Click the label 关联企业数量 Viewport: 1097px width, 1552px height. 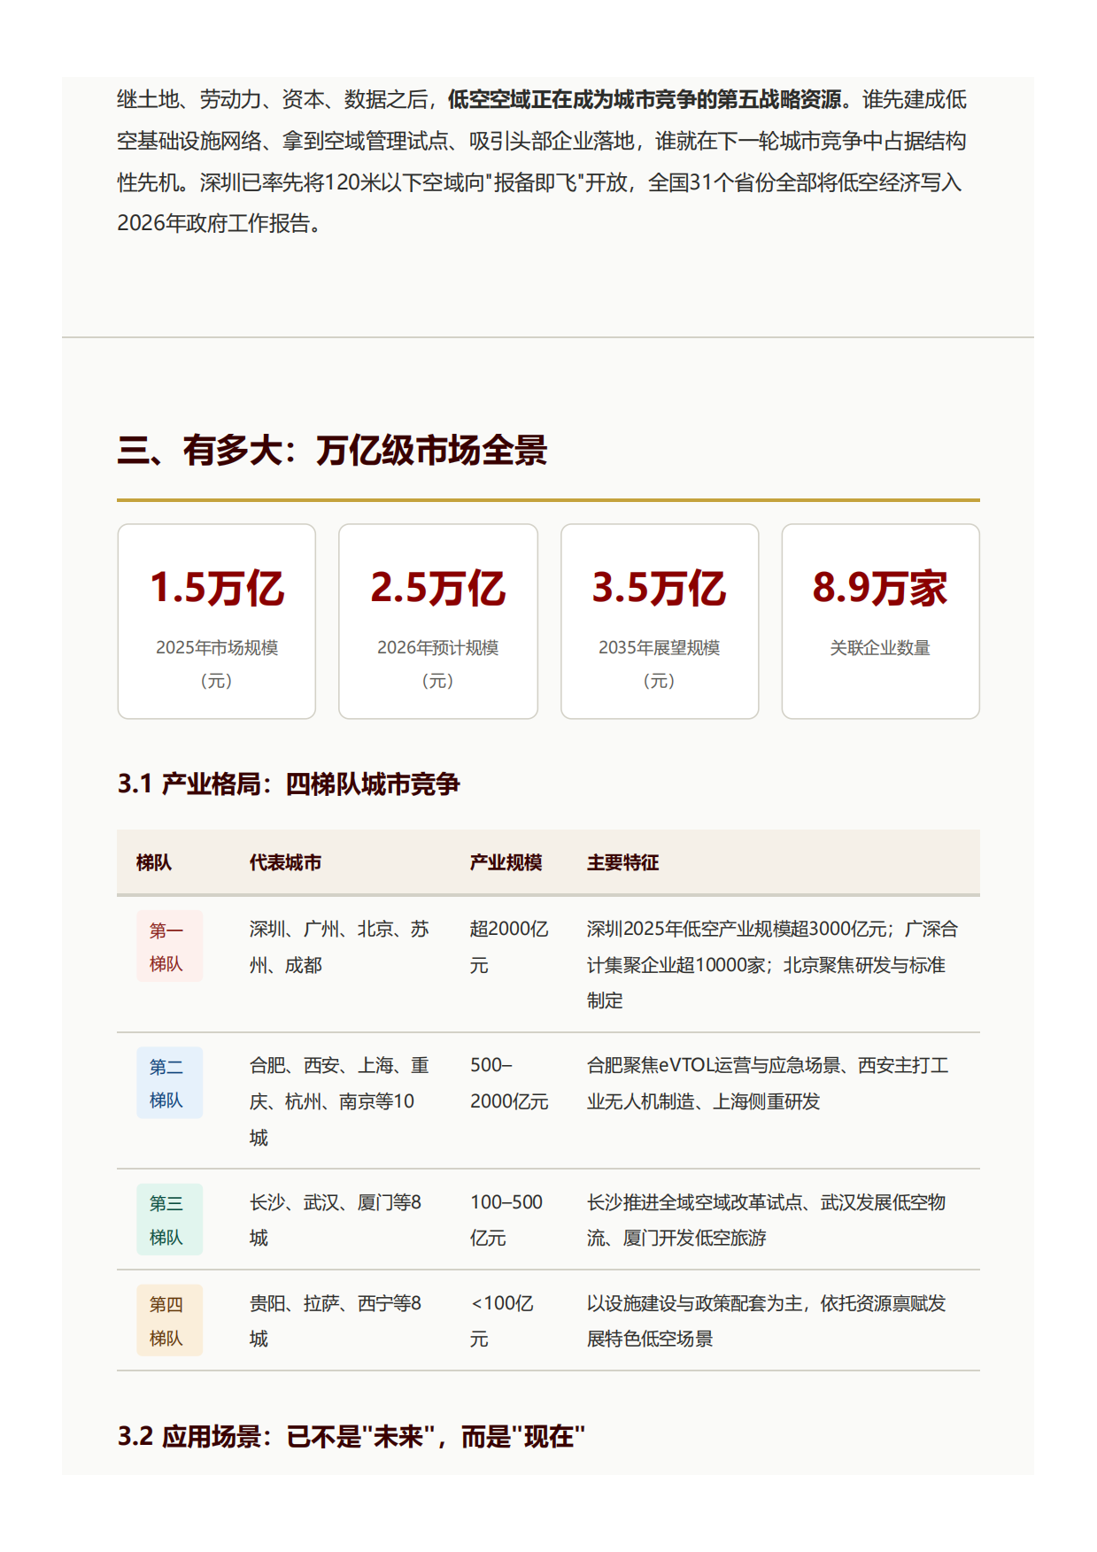point(880,648)
